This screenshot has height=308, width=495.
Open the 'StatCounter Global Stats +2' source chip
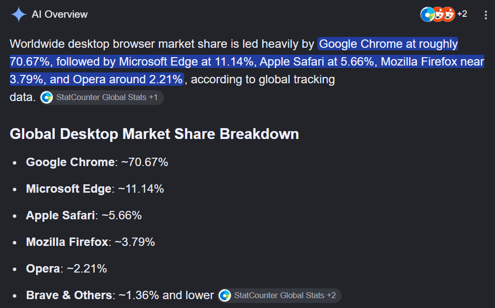279,295
